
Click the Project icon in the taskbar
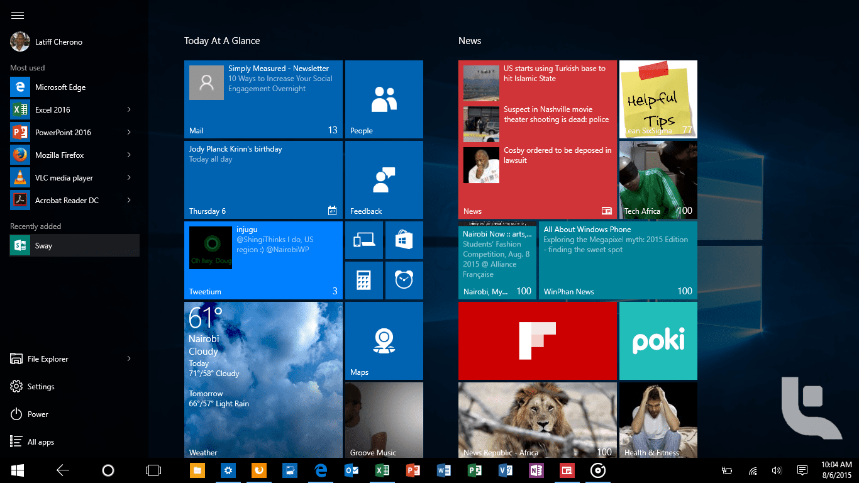coord(474,470)
